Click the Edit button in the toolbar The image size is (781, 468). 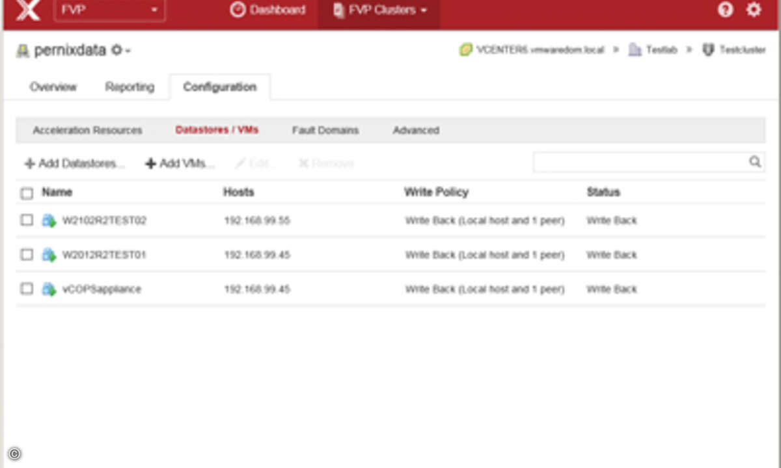coord(255,164)
